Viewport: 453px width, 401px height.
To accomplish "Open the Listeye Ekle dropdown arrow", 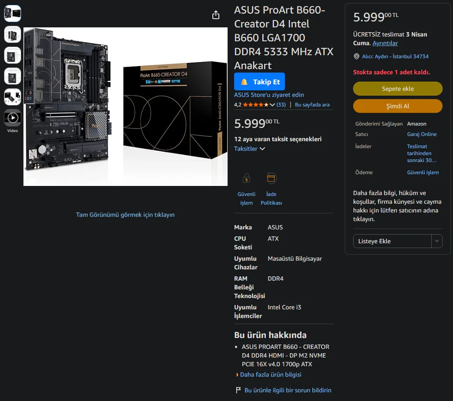I will (437, 241).
